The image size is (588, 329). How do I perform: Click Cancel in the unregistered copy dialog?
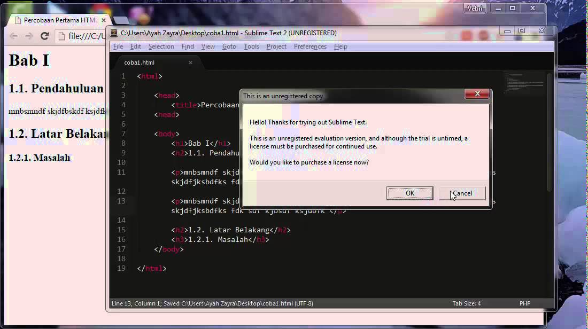pyautogui.click(x=462, y=193)
